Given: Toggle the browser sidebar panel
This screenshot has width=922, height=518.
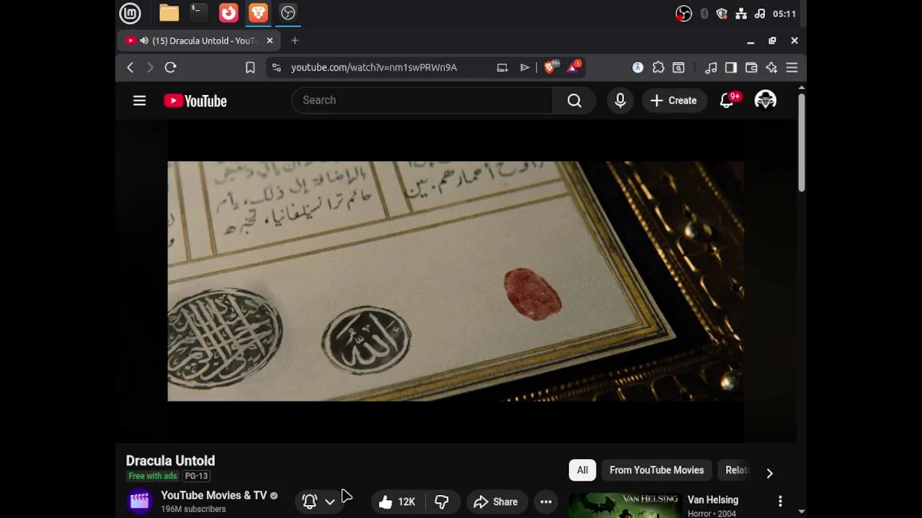Looking at the screenshot, I should [731, 68].
